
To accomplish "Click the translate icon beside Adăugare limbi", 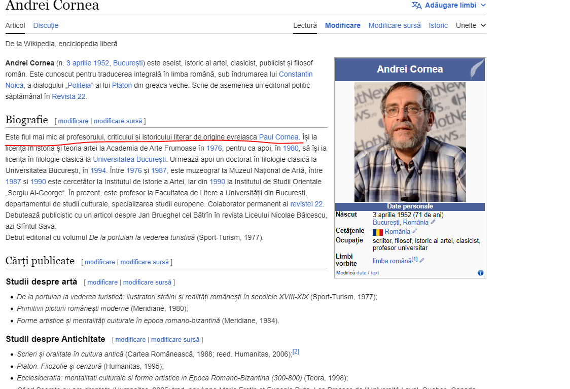I will [416, 5].
